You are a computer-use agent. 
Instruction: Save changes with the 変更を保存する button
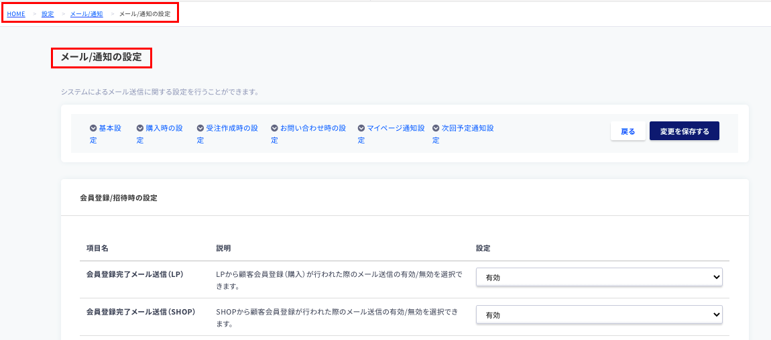click(684, 131)
